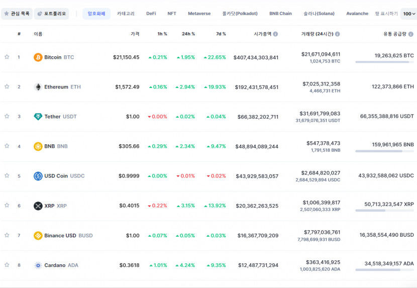The height and width of the screenshot is (288, 417).
Task: Click Cardano 24h change 4.24%
Action: click(185, 265)
